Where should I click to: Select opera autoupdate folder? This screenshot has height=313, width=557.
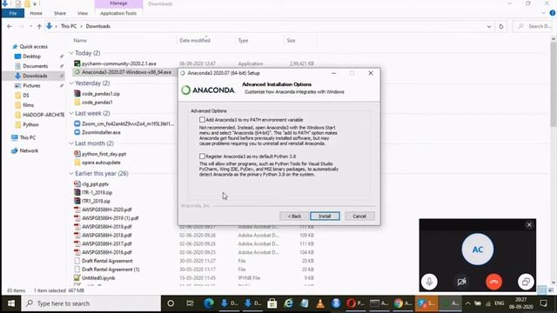coord(101,163)
